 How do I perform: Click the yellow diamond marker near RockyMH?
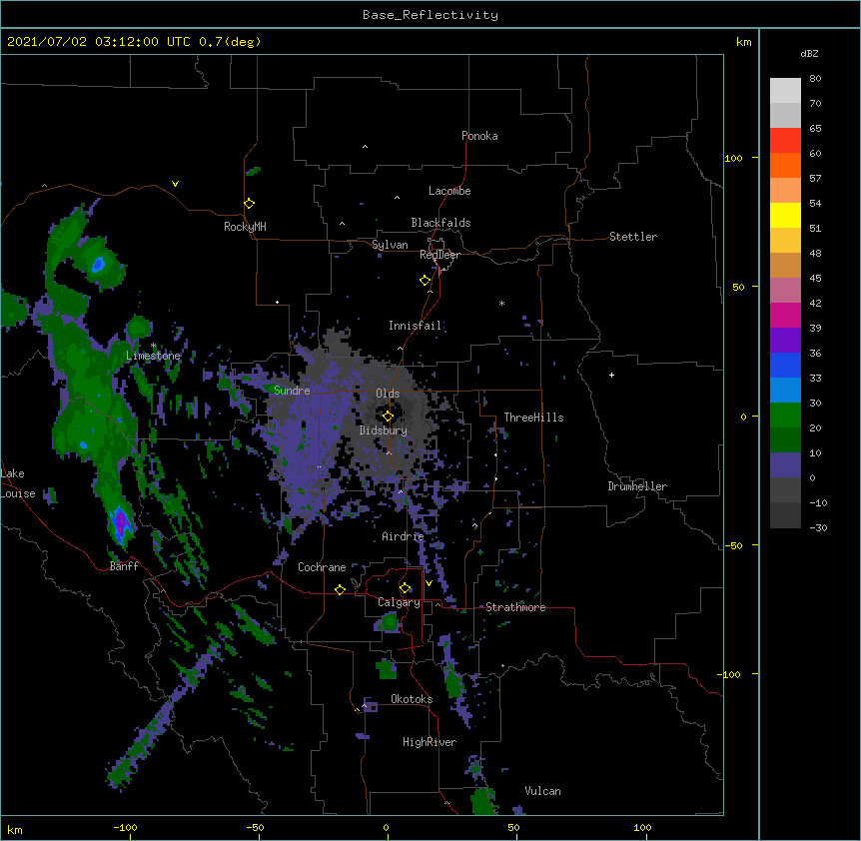point(249,203)
